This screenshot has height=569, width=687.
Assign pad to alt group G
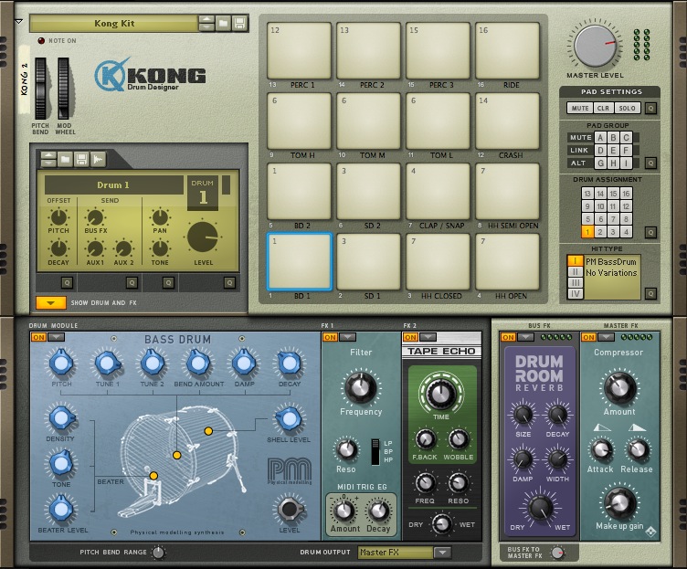[x=600, y=163]
